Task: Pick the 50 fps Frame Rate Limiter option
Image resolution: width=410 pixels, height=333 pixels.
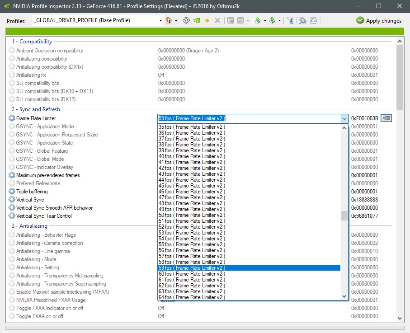Action: 249,215
